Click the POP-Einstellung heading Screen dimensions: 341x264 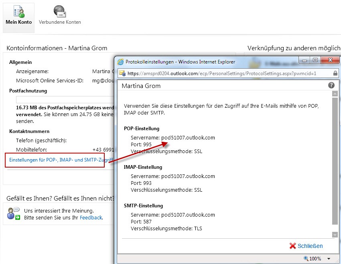coord(142,129)
